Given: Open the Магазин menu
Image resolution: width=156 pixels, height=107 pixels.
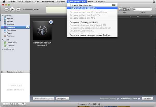Looking at the screenshot, I should [x=61, y=2].
